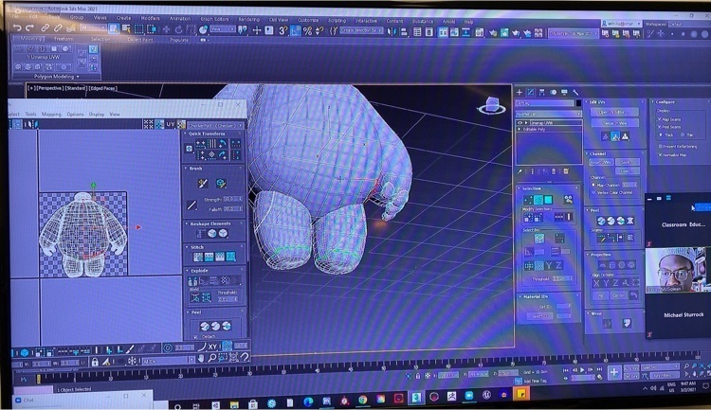Open the Modify tab in the command panel
Viewport: 711px width, 410px height.
tap(531, 92)
